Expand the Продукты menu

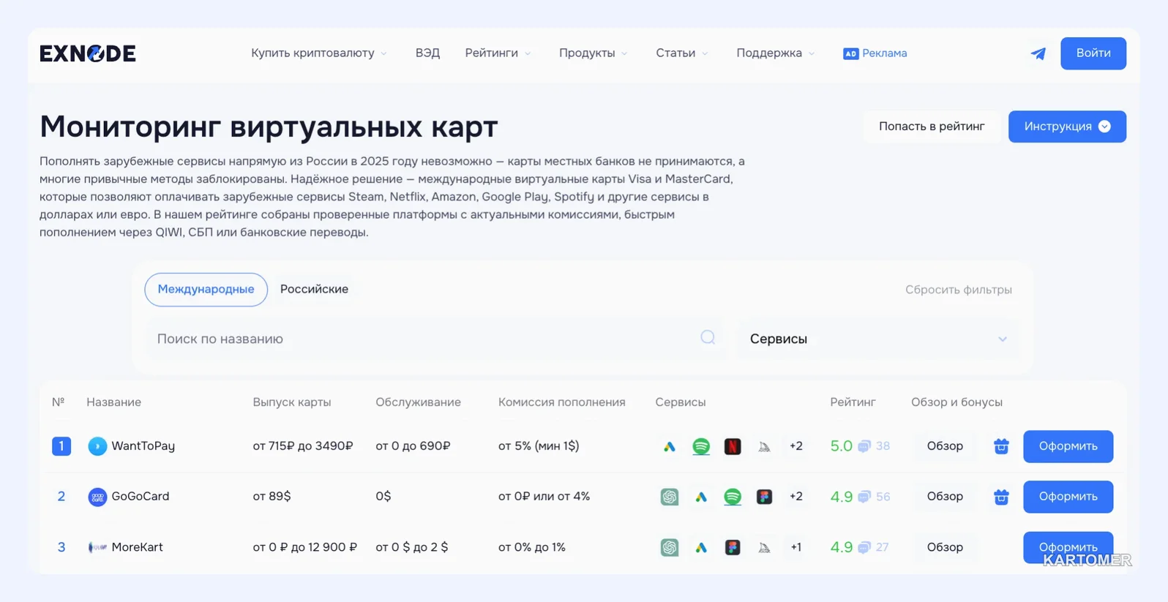(x=594, y=53)
